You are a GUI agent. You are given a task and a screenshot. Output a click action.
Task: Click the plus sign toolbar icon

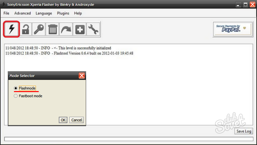tap(80, 29)
